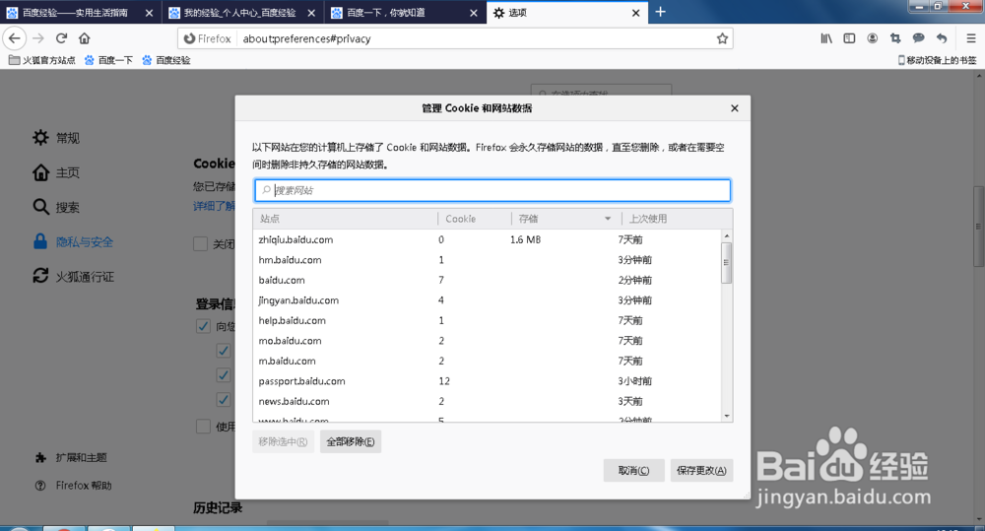Toggle the 关闭 checkbox under Cookie section
The height and width of the screenshot is (531, 985).
[x=200, y=243]
